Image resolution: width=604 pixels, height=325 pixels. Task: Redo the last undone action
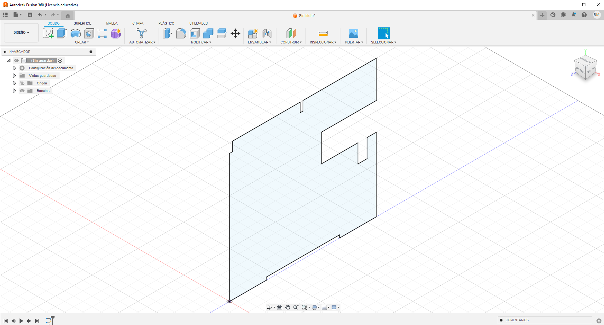click(x=53, y=15)
